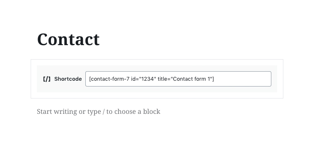Select the Shortcode block label
Screen dimensions: 331x154
(68, 79)
